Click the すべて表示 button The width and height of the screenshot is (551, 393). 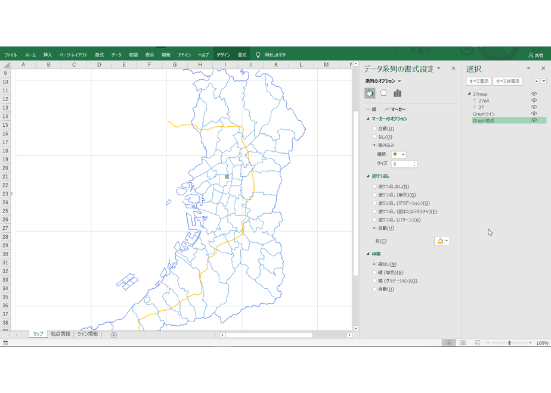(x=479, y=82)
